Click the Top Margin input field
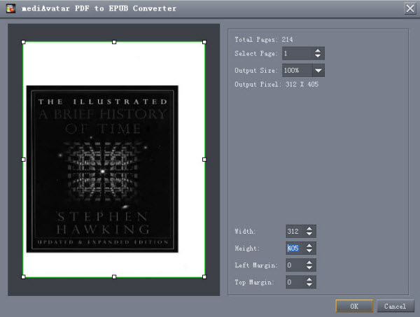The image size is (420, 317). coord(295,282)
